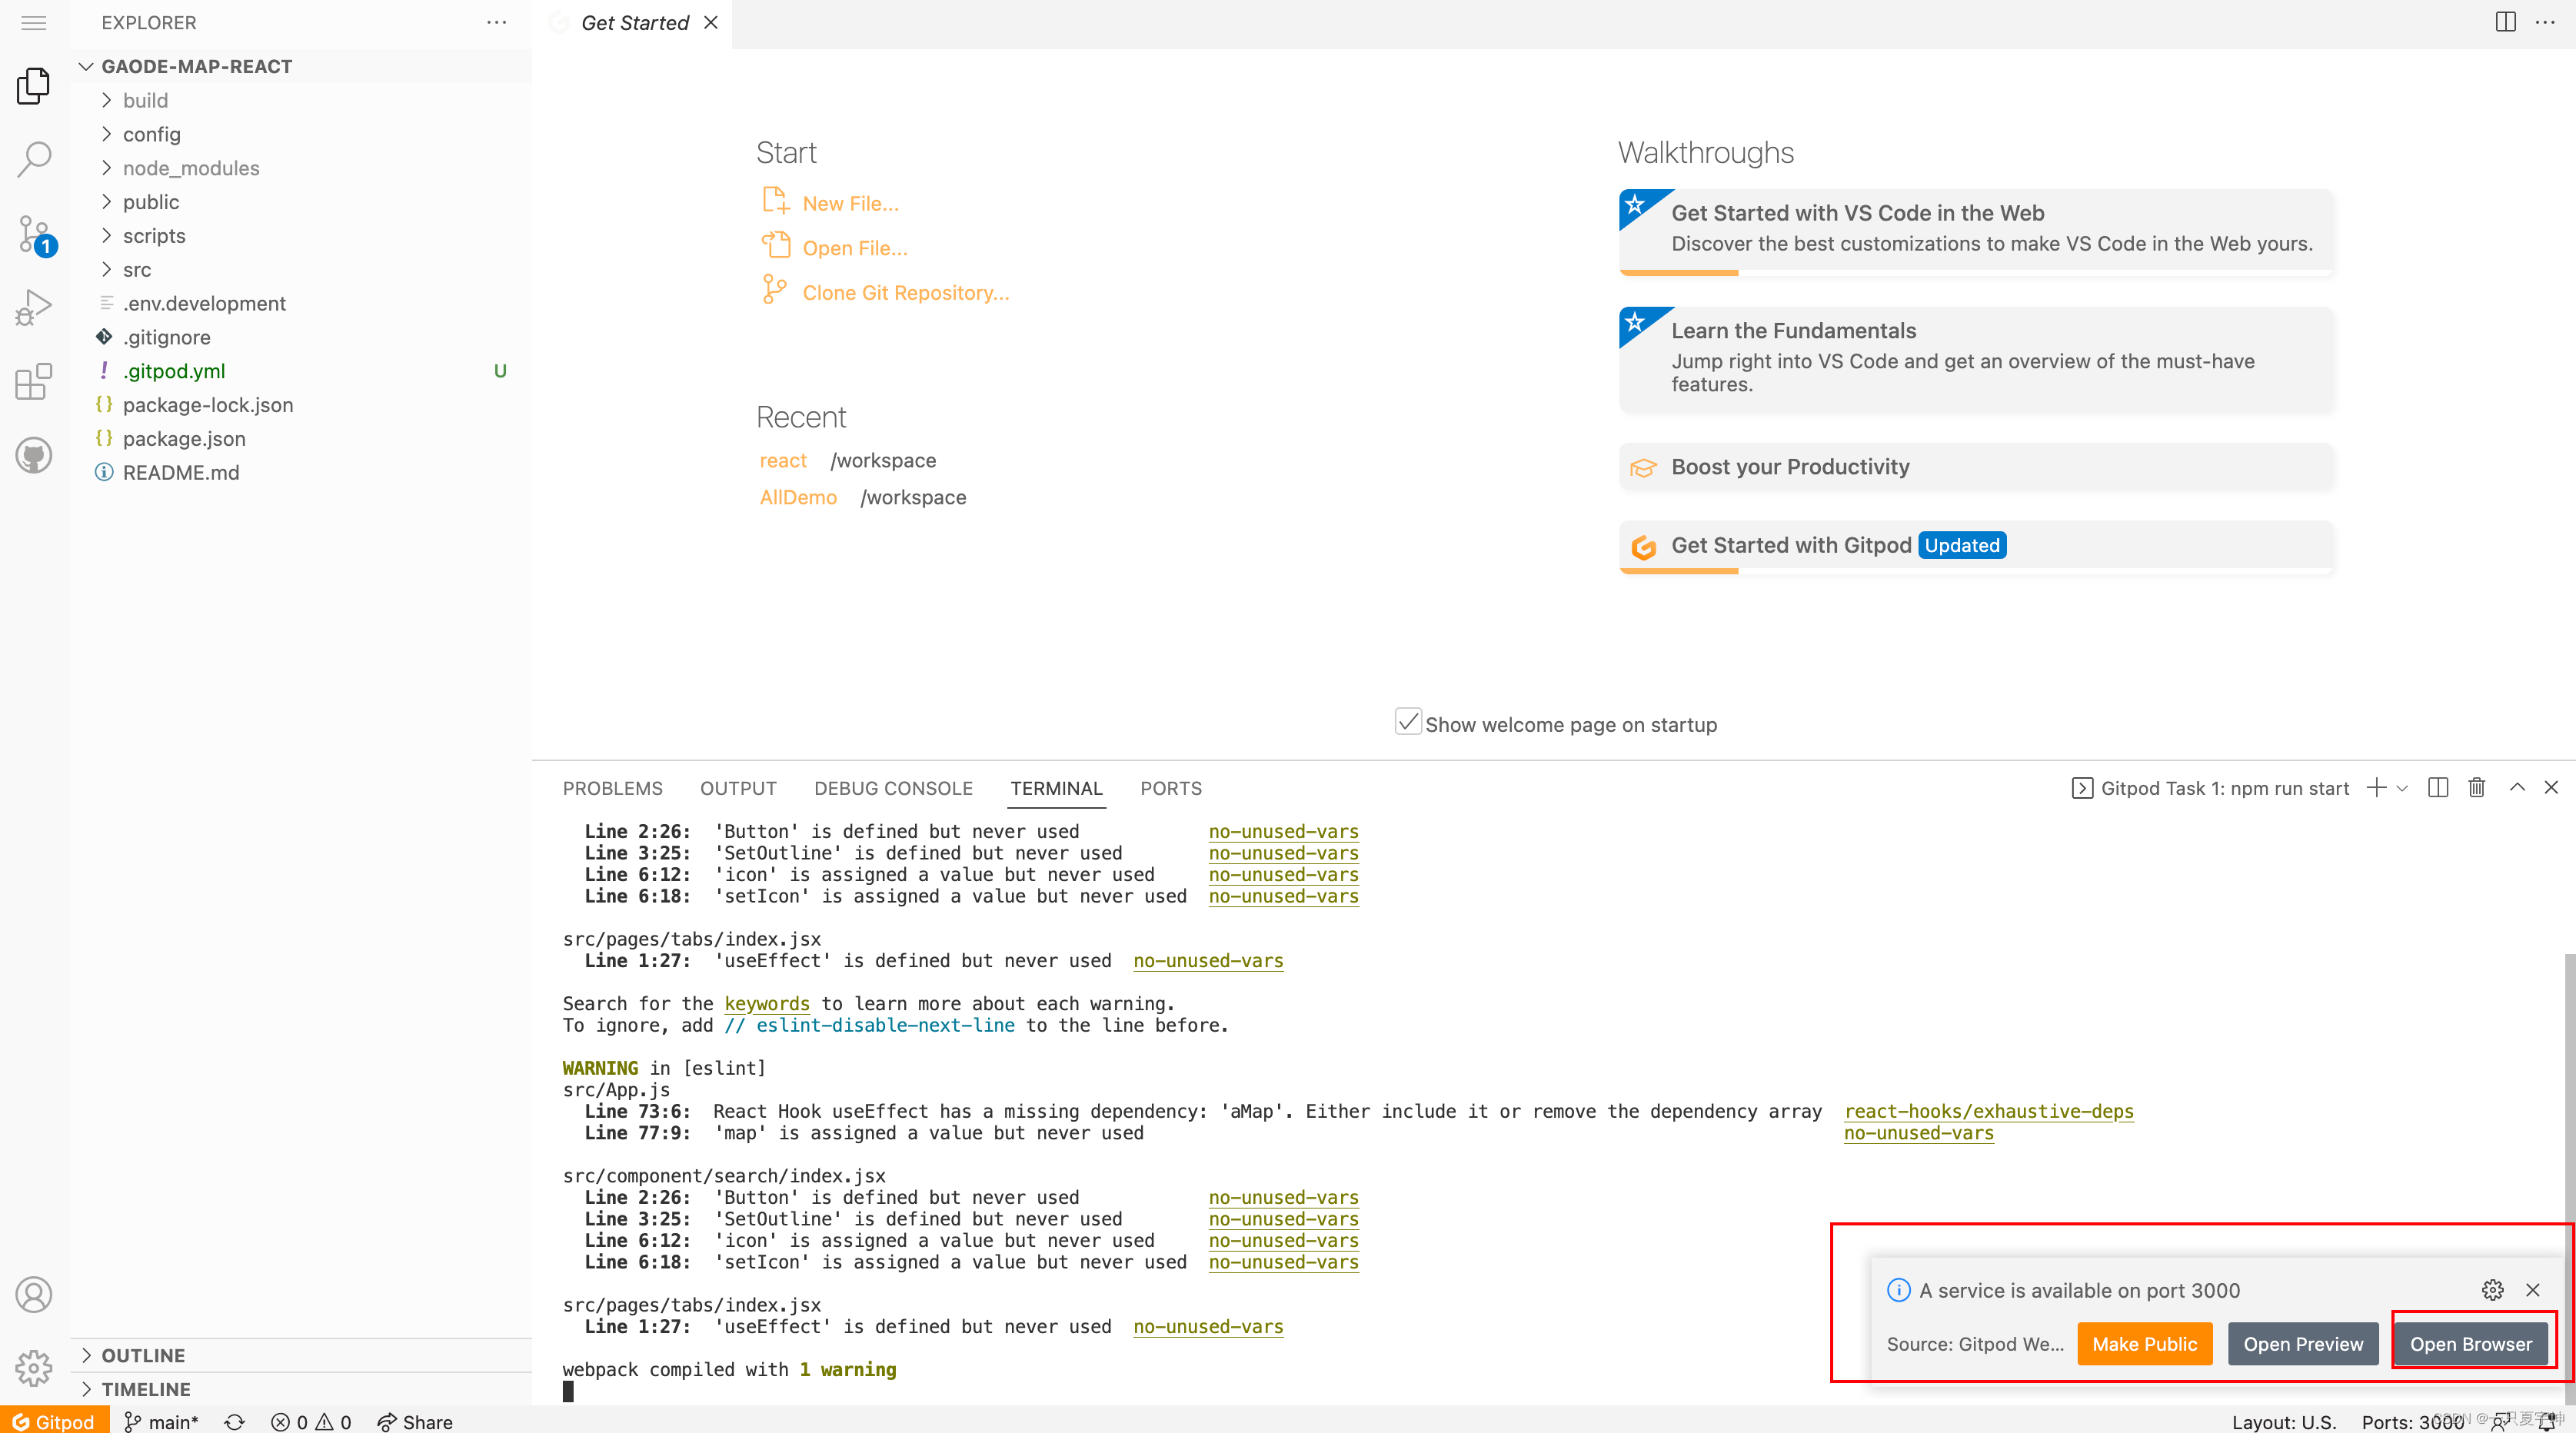
Task: Open errors and warnings count in status bar
Action: (311, 1421)
